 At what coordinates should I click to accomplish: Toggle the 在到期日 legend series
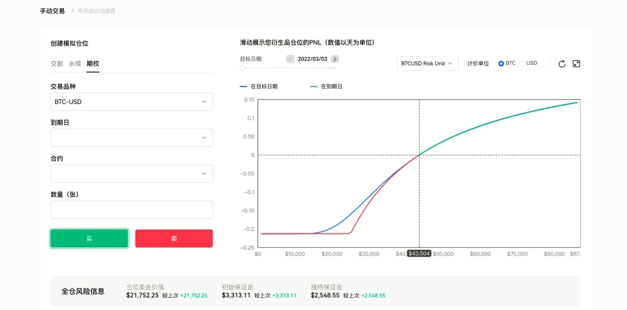(326, 86)
